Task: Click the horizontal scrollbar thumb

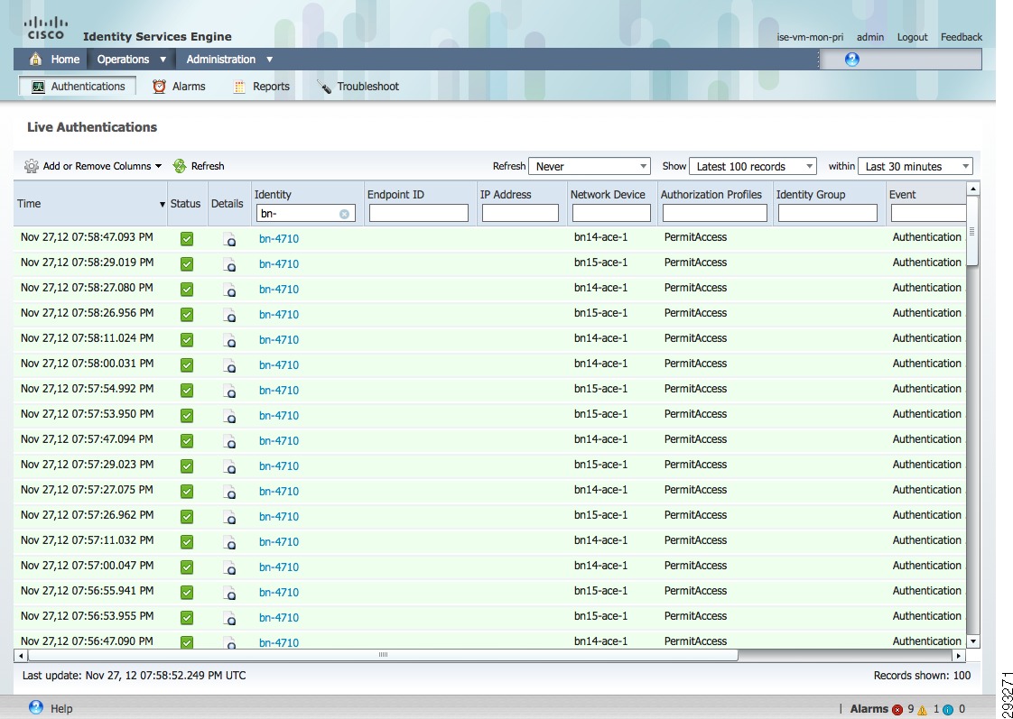Action: 383,655
